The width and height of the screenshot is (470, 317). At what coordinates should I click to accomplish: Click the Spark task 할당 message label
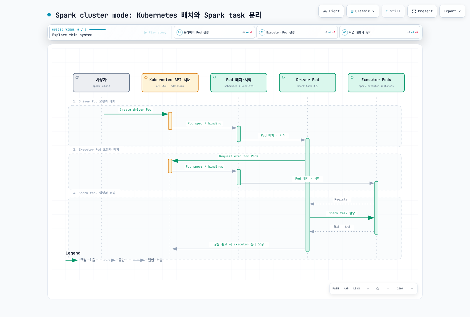[x=342, y=213]
